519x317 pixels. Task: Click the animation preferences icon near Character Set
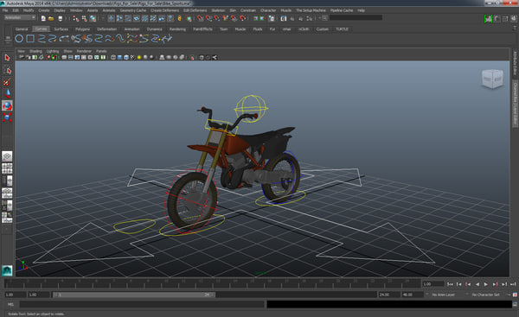point(515,295)
